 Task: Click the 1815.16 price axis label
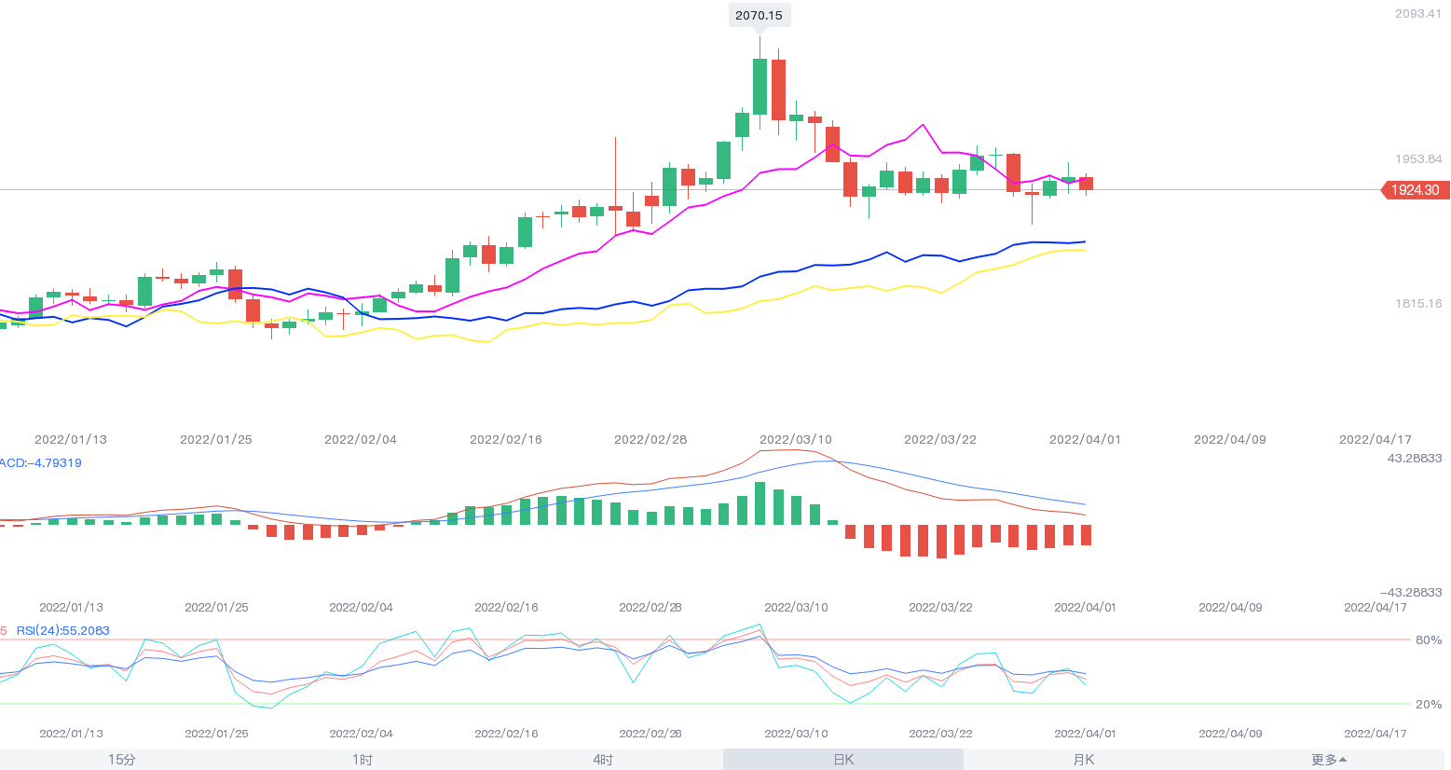tap(1417, 303)
